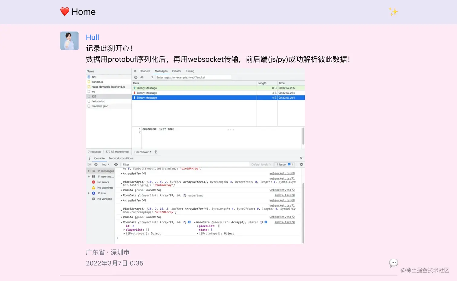
Task: Select the manifest.json request
Action: [x=109, y=106]
